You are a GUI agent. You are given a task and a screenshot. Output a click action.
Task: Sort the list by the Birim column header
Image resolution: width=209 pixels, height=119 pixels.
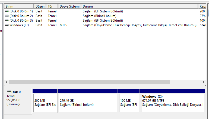18,6
